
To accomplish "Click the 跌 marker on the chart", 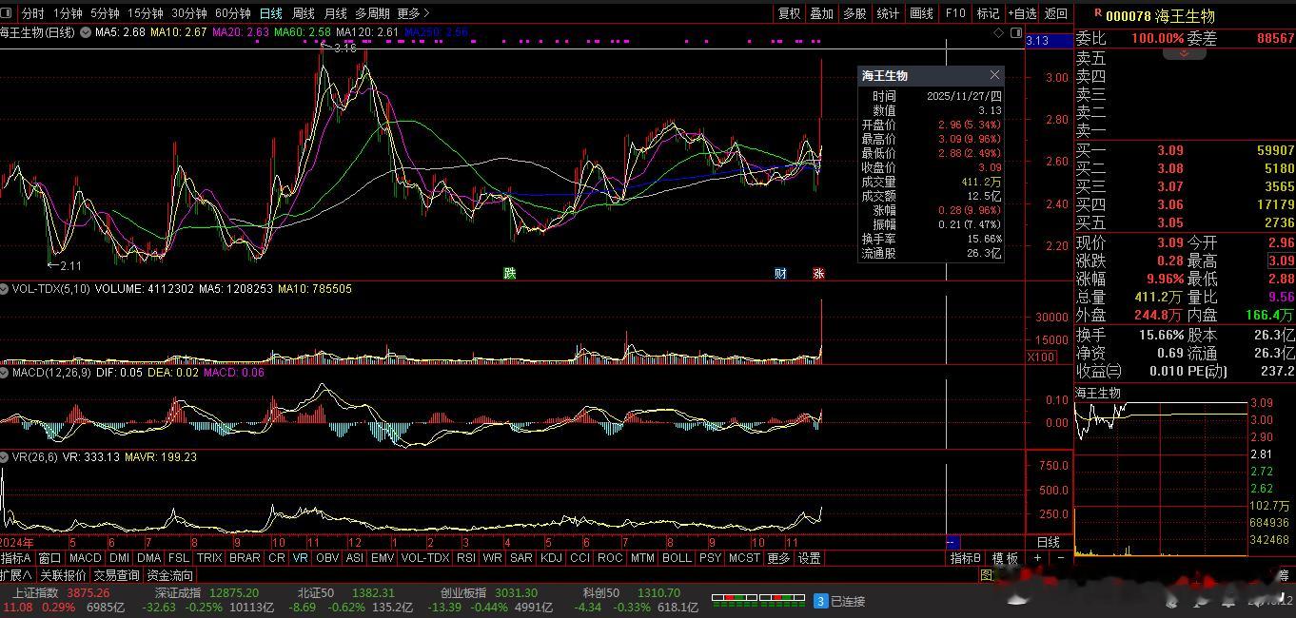I will (510, 274).
